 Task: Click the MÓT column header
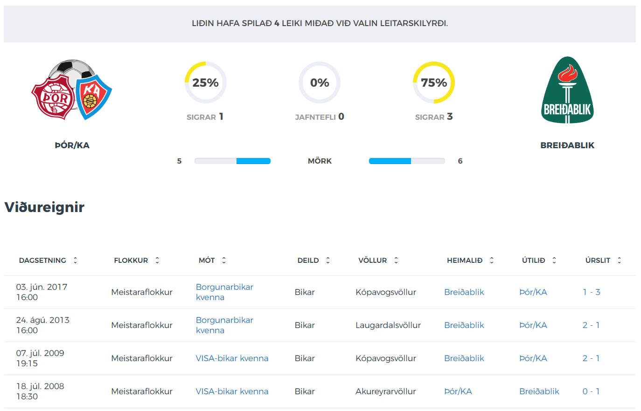pos(207,260)
